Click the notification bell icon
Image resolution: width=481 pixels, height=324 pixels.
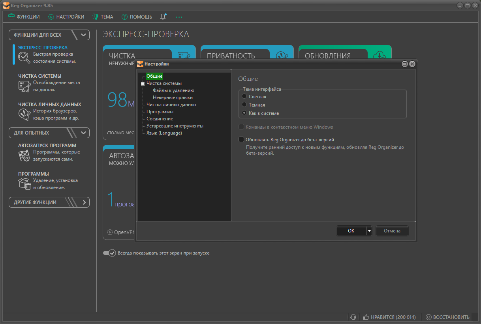[x=163, y=17]
